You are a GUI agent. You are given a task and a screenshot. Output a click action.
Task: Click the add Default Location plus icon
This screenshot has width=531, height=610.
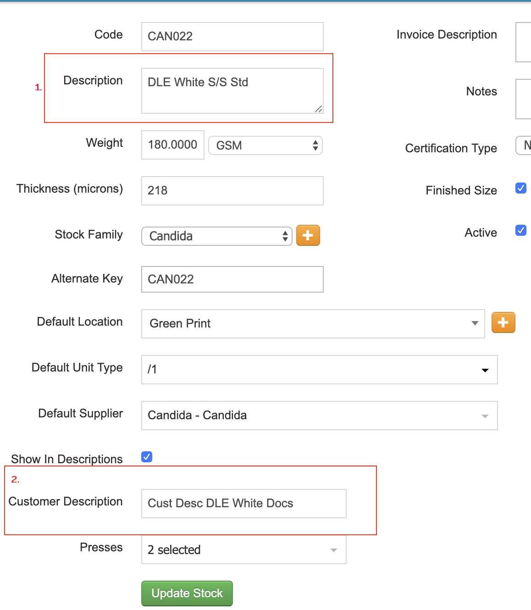tap(503, 322)
